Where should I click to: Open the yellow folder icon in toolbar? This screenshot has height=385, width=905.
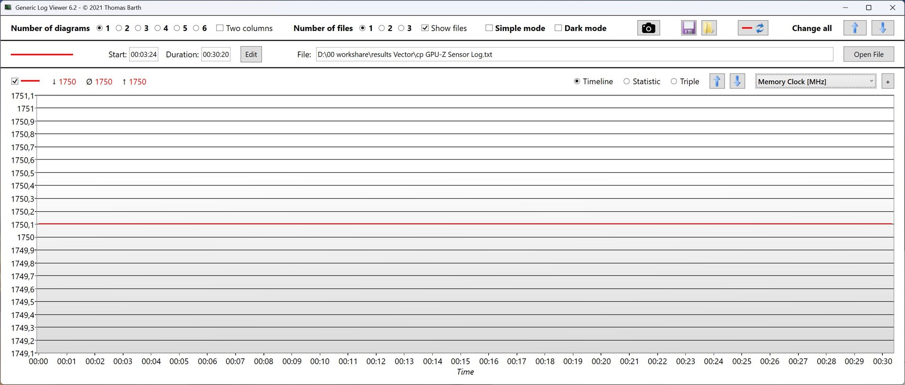click(709, 28)
